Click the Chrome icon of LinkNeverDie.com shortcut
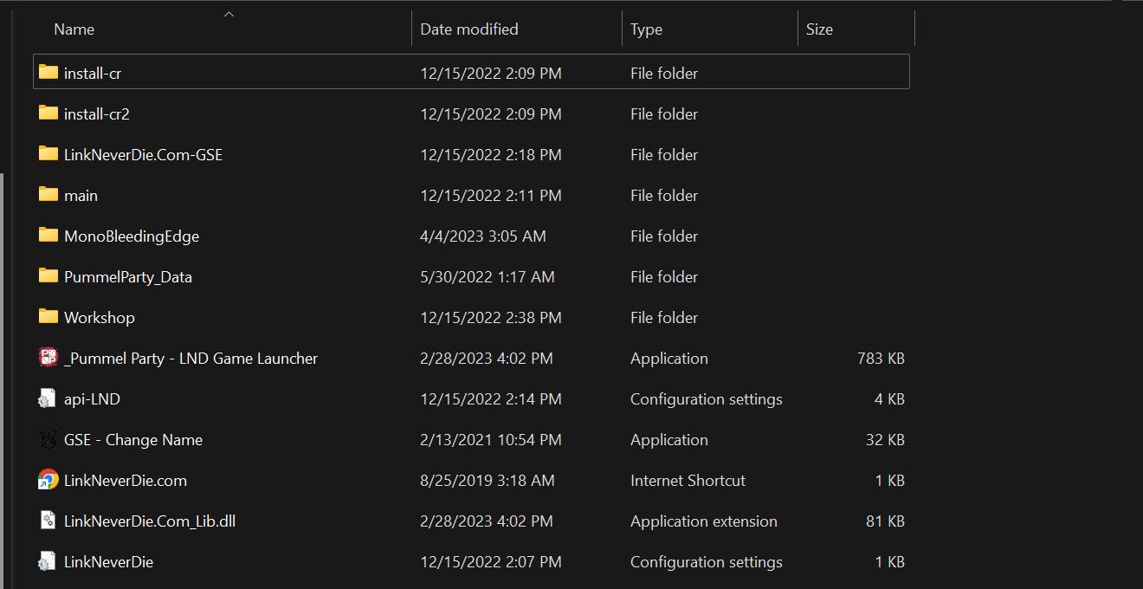This screenshot has height=589, width=1143. point(48,480)
